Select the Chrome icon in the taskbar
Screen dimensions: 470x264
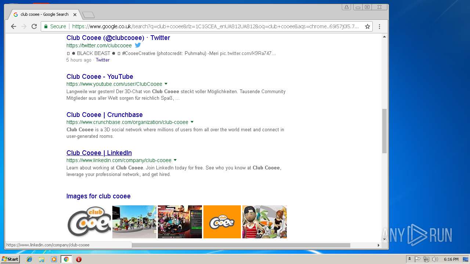coord(66,259)
